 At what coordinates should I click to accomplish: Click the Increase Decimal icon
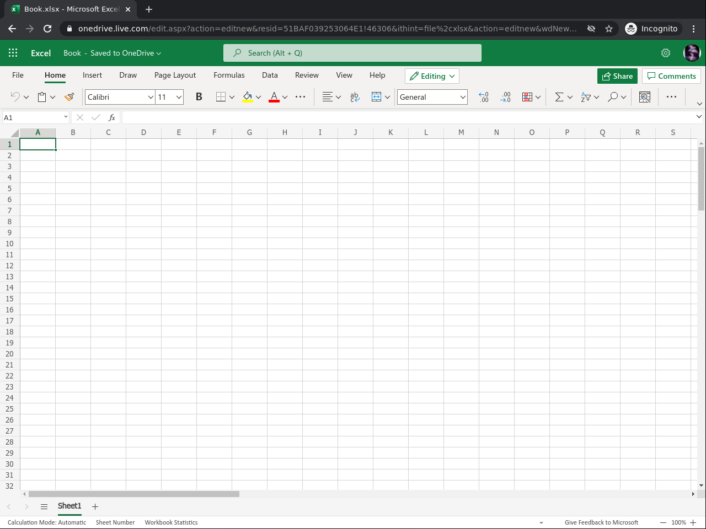pyautogui.click(x=484, y=97)
